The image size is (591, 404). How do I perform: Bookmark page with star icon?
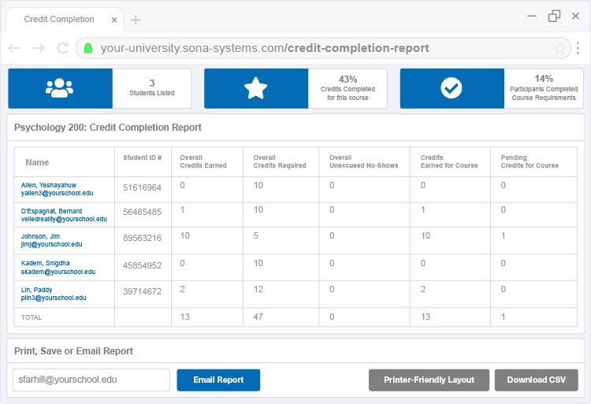click(559, 48)
